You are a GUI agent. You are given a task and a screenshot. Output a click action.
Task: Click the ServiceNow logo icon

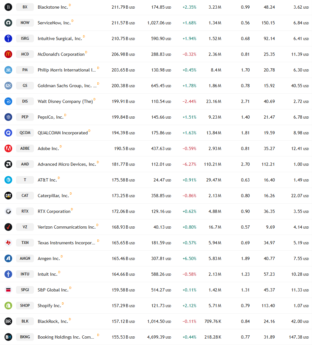point(8,23)
